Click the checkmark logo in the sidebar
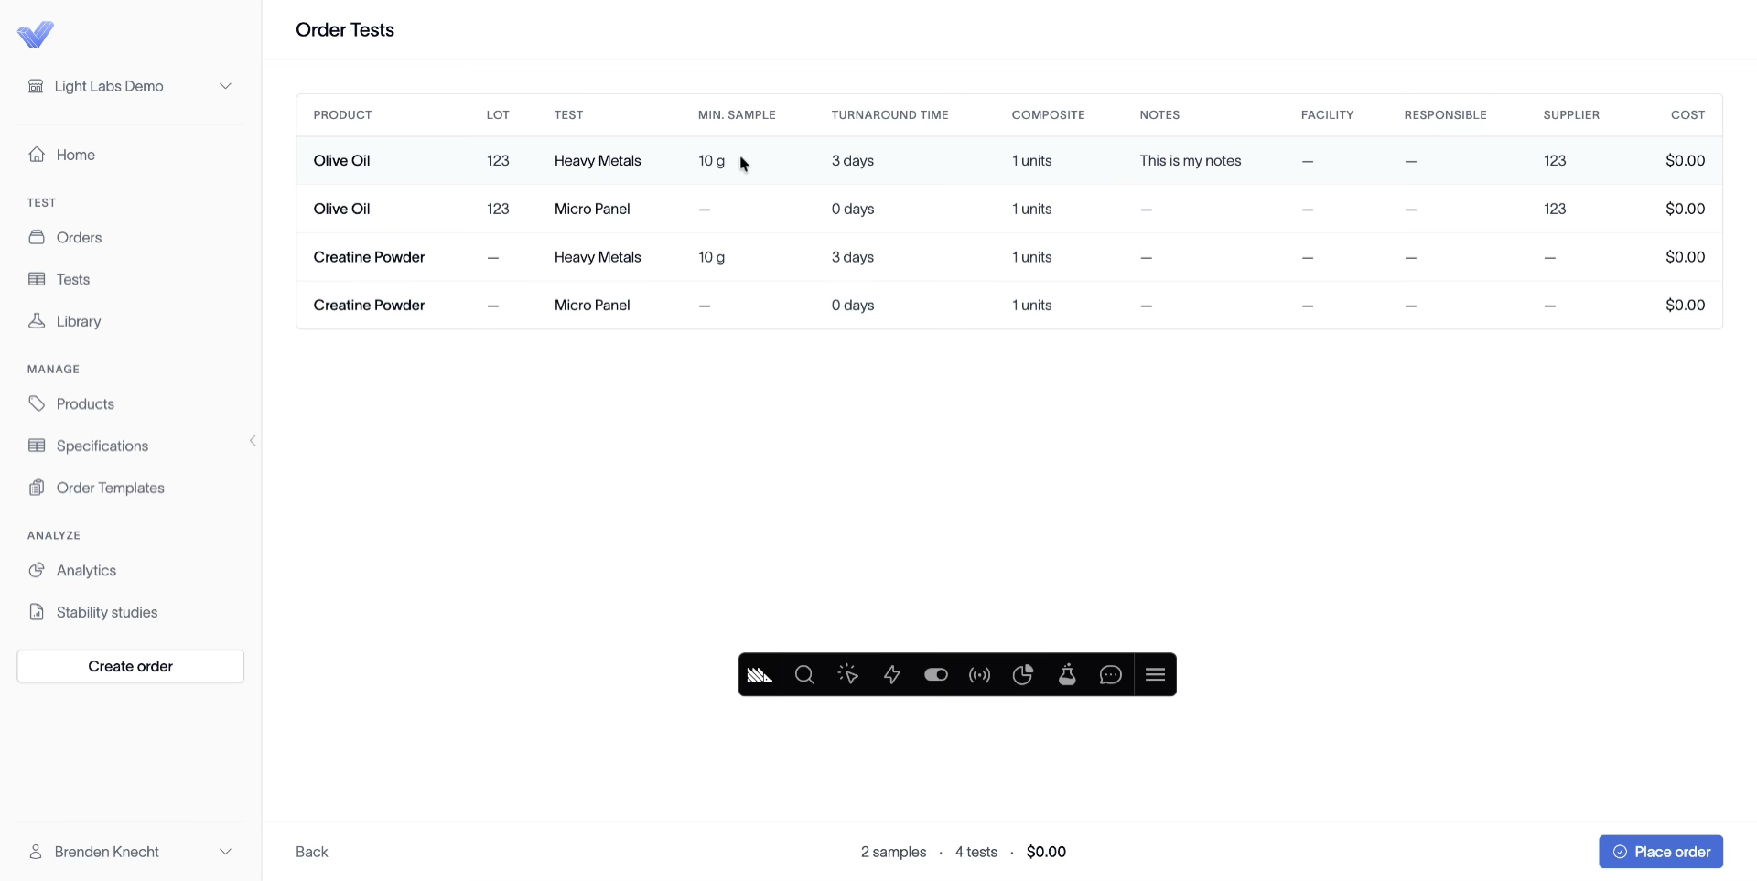 click(x=36, y=35)
